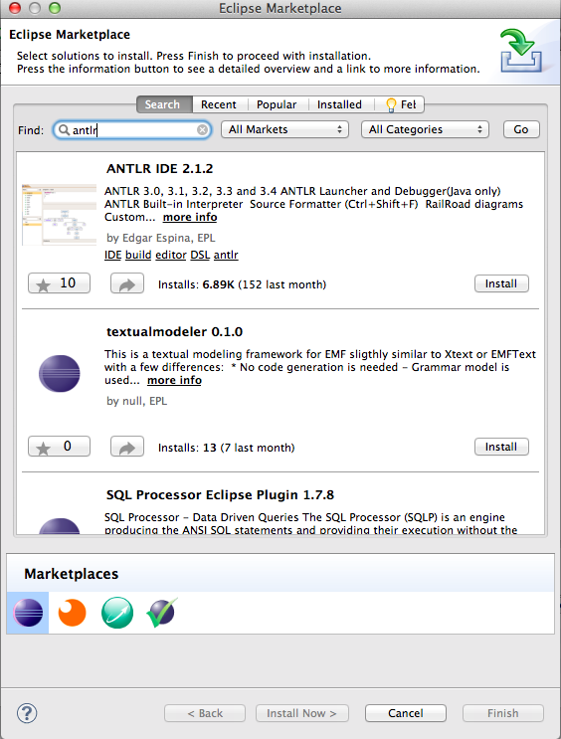The width and height of the screenshot is (561, 739).
Task: Click the Back button
Action: 205,713
